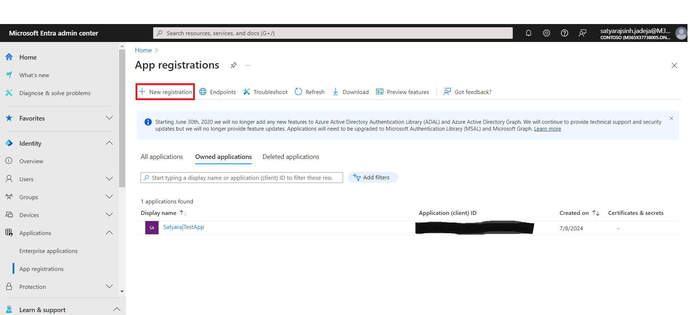Click the Applications grid icon
The width and height of the screenshot is (690, 315).
(x=9, y=232)
